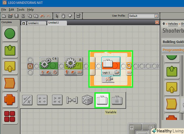This screenshot has height=134, width=184.
Task: Pick the Compare block from flyout
Action: coord(57,100)
